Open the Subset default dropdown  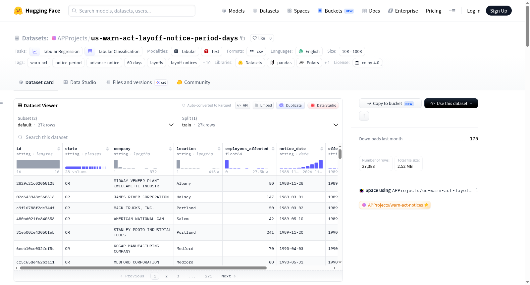[x=96, y=121]
